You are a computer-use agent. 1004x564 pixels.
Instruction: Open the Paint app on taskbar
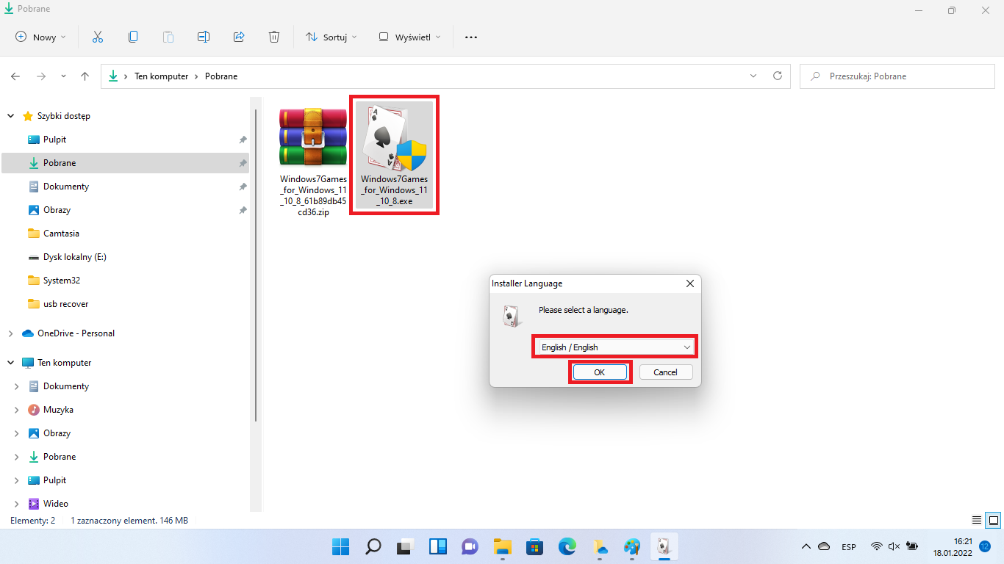click(631, 546)
